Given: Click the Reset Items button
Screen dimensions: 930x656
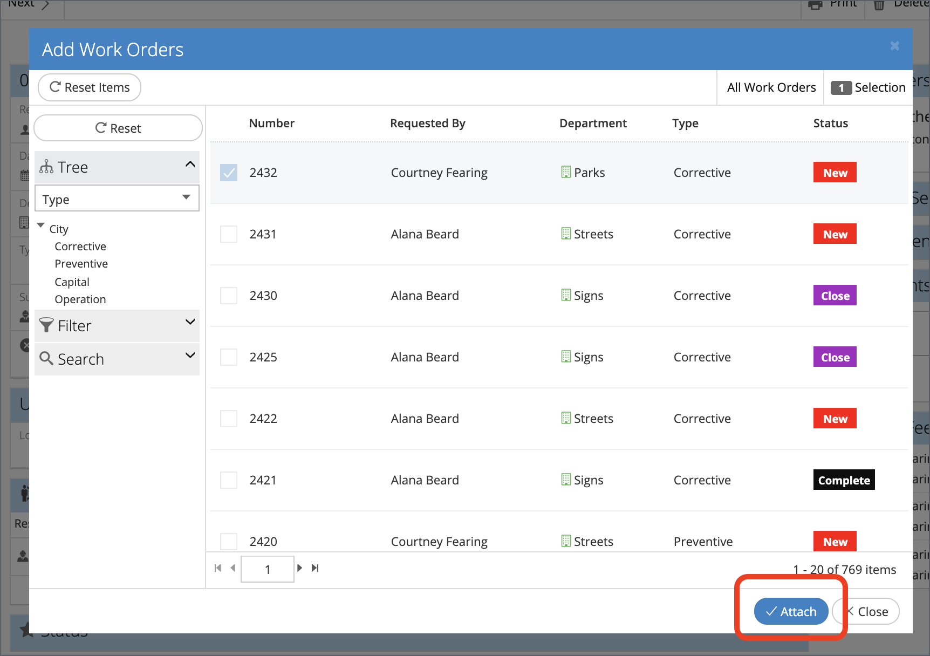Looking at the screenshot, I should pos(90,87).
